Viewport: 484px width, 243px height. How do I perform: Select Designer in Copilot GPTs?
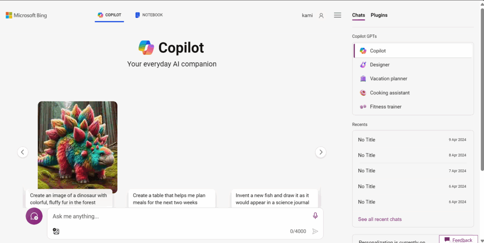[x=380, y=65]
